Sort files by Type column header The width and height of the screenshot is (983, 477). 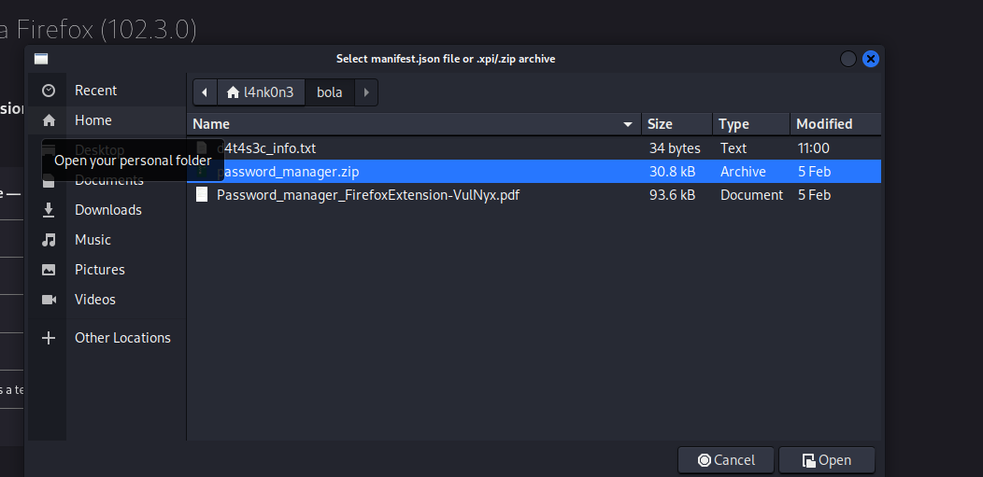click(734, 124)
